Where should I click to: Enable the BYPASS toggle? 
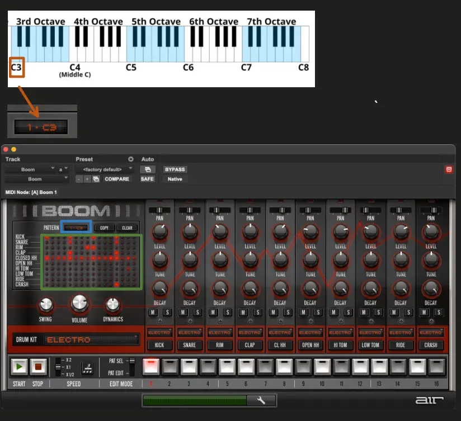tap(175, 168)
